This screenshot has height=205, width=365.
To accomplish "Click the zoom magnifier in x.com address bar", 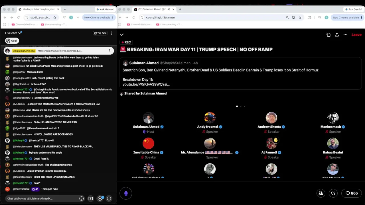I will point(287,17).
